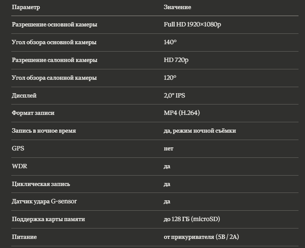Click the 'Значение' column header
The height and width of the screenshot is (248, 305).
177,7
